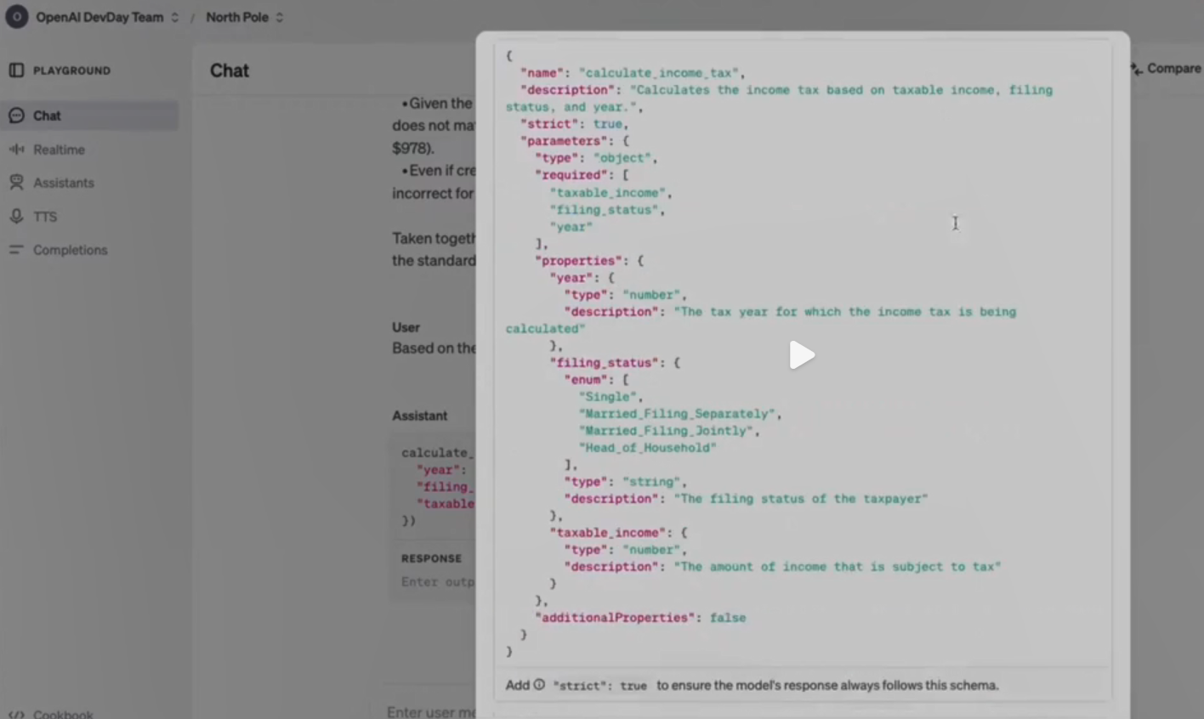Click the response output input field

[x=437, y=582]
